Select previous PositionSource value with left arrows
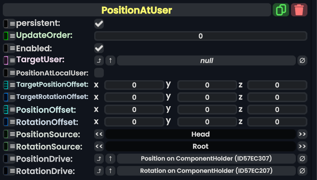317x180 pixels. (x=99, y=134)
